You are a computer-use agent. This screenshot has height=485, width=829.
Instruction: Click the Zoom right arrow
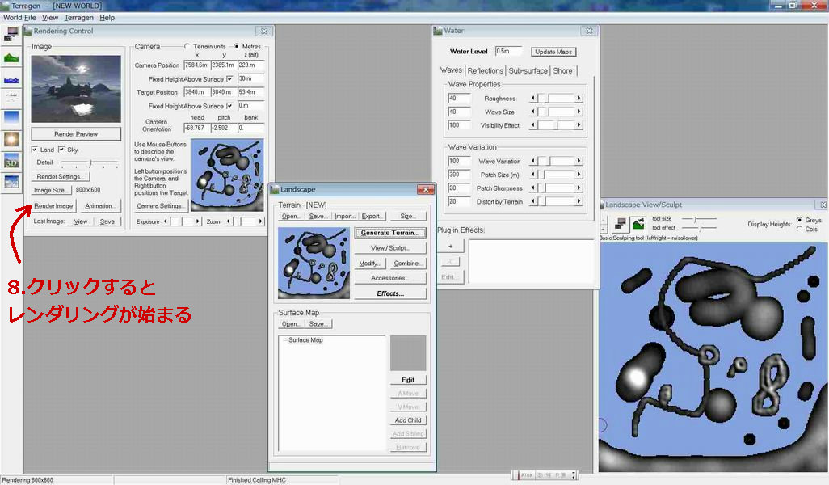point(260,221)
